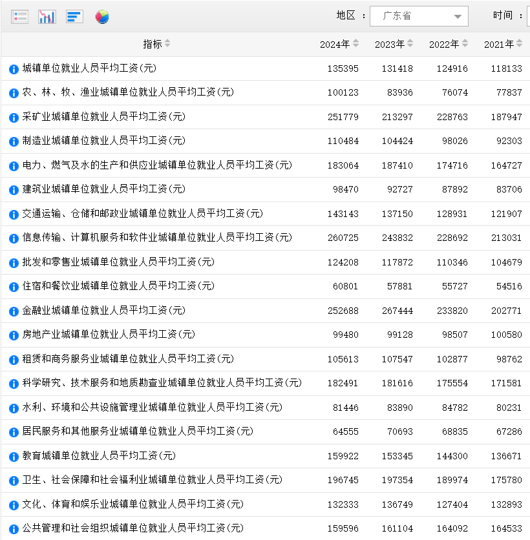Sort by the 2021年 column arrows
The image size is (530, 540).
(x=519, y=44)
